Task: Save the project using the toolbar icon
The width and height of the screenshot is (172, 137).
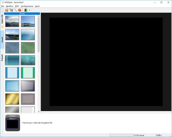Action: 11,10
